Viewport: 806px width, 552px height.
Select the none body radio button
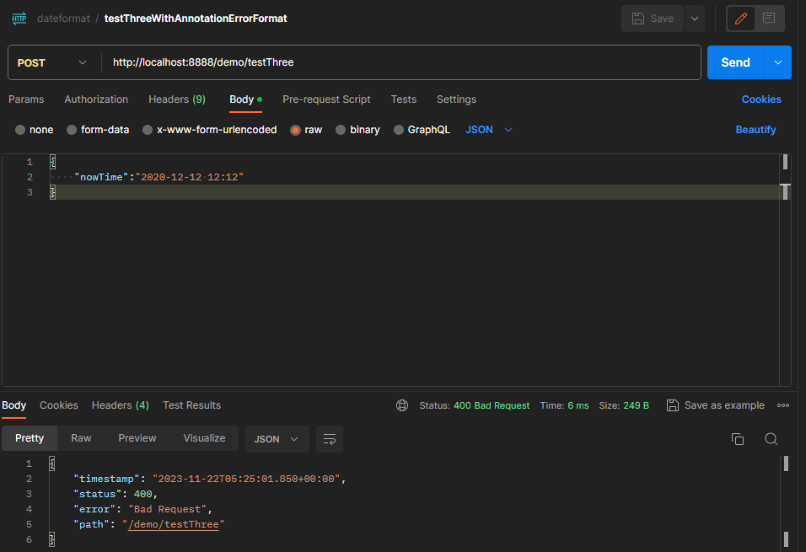point(20,130)
